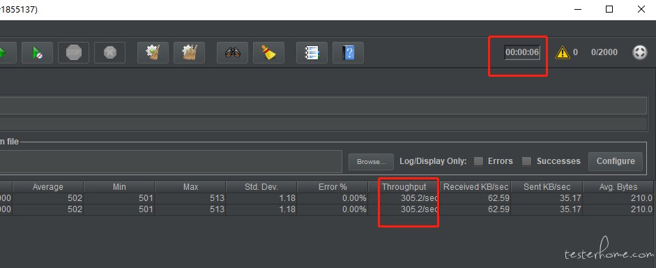
Task: Click the Std. Dev. column header
Action: pyautogui.click(x=261, y=187)
